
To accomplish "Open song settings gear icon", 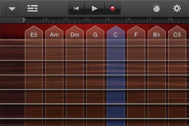I will tap(177, 8).
